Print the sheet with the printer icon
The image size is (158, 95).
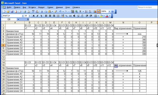coord(24,12)
